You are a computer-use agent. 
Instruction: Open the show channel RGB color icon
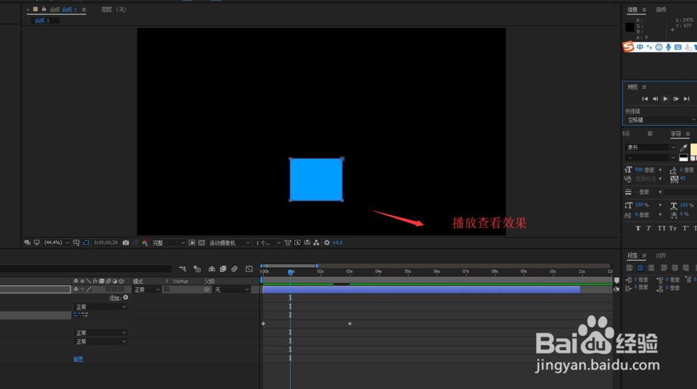pyautogui.click(x=144, y=243)
